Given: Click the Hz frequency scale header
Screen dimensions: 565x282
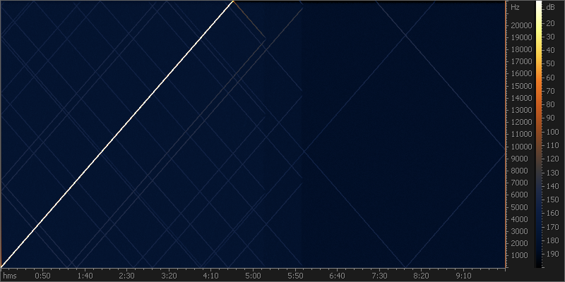Looking at the screenshot, I should coord(516,8).
